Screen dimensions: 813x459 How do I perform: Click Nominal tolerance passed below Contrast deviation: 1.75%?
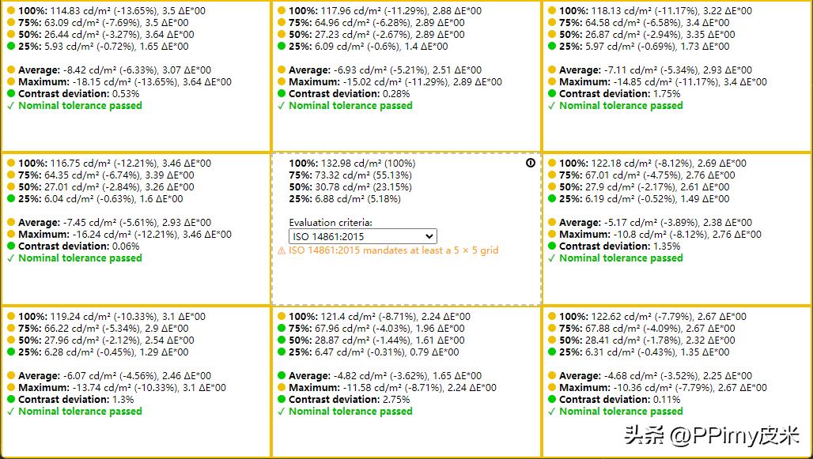[621, 106]
